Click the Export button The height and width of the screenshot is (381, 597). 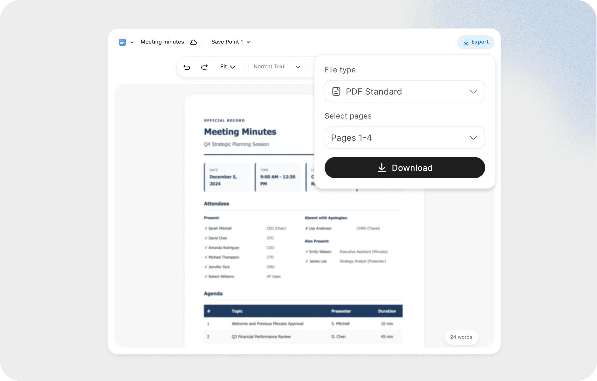pos(476,42)
